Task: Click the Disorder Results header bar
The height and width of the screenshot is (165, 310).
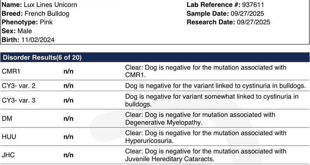Action: tap(155, 58)
